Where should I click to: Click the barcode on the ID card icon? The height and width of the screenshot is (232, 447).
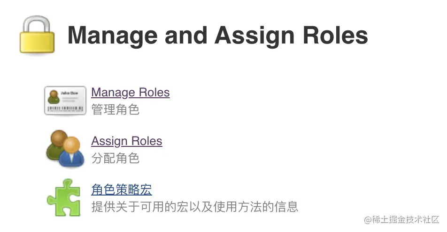pos(65,109)
